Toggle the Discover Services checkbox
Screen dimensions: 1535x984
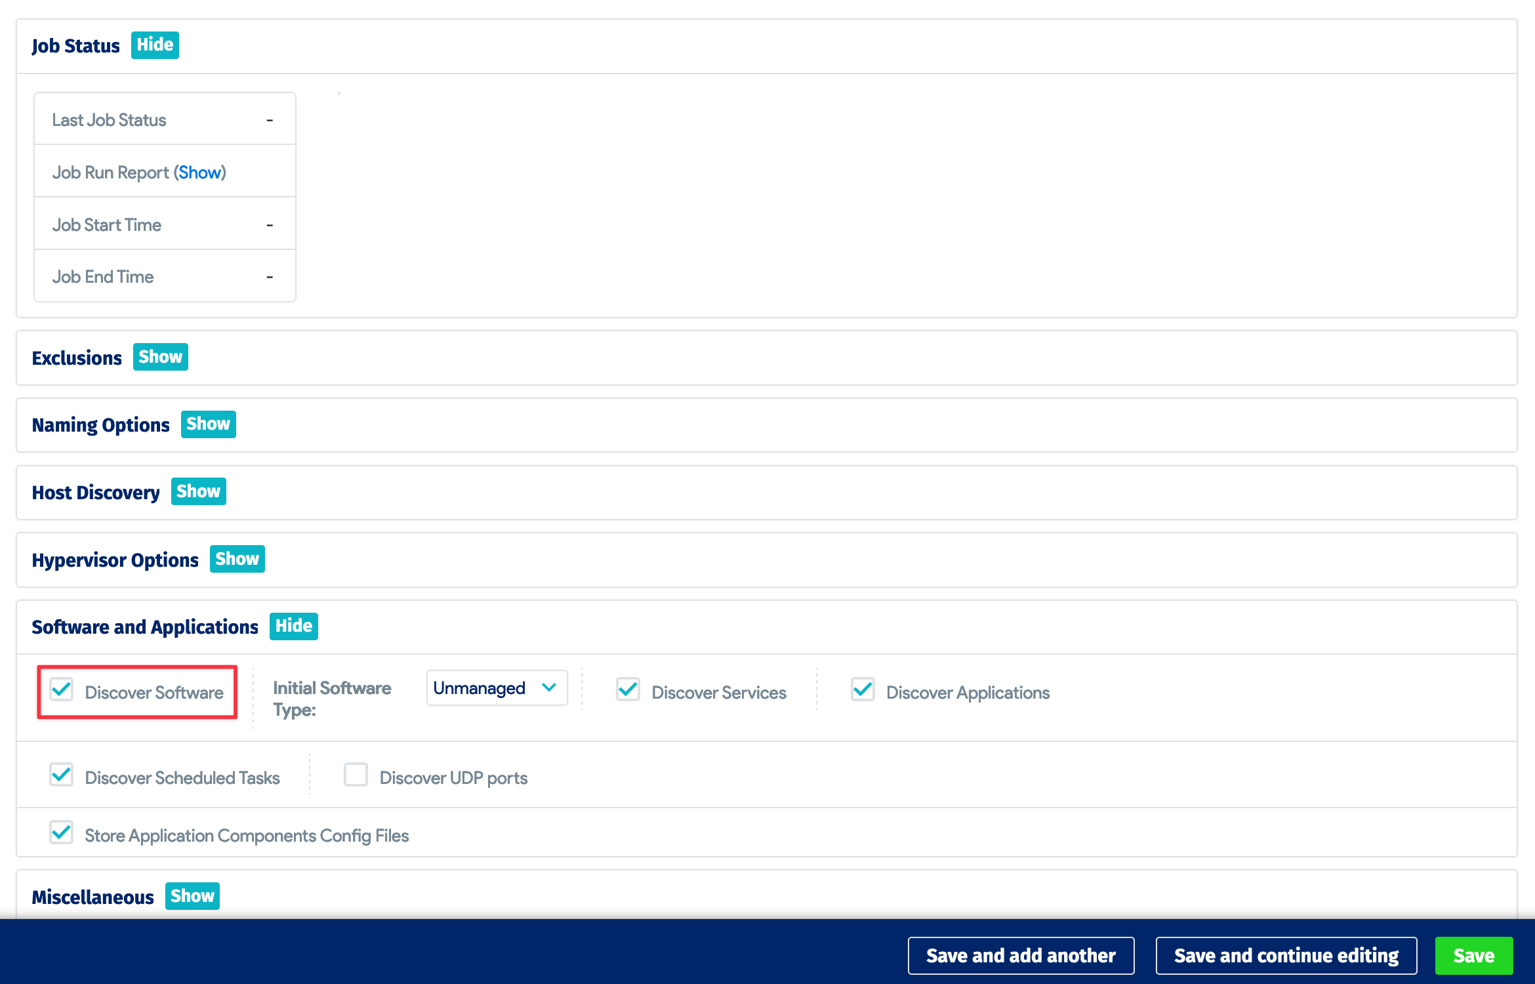point(628,689)
